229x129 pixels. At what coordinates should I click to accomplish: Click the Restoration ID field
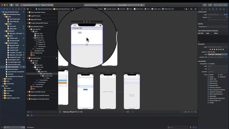pyautogui.click(x=218, y=27)
